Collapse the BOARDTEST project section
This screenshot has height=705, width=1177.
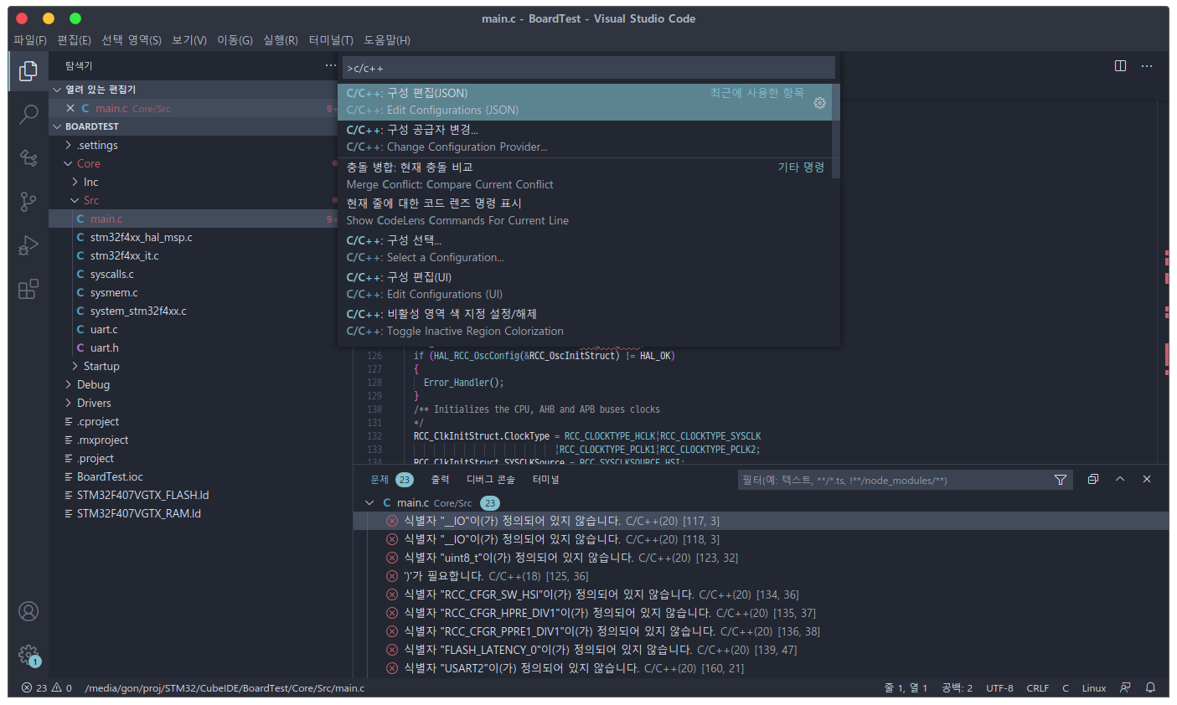click(x=57, y=126)
